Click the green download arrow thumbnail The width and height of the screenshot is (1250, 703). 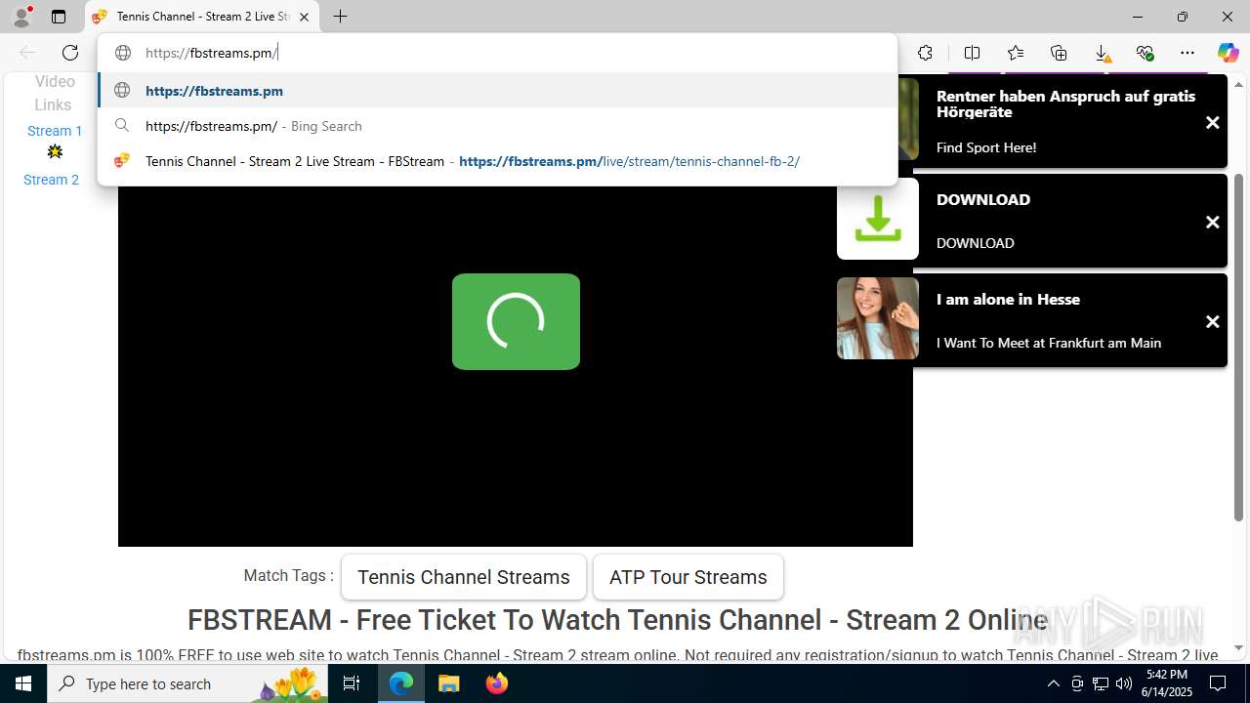(x=878, y=219)
